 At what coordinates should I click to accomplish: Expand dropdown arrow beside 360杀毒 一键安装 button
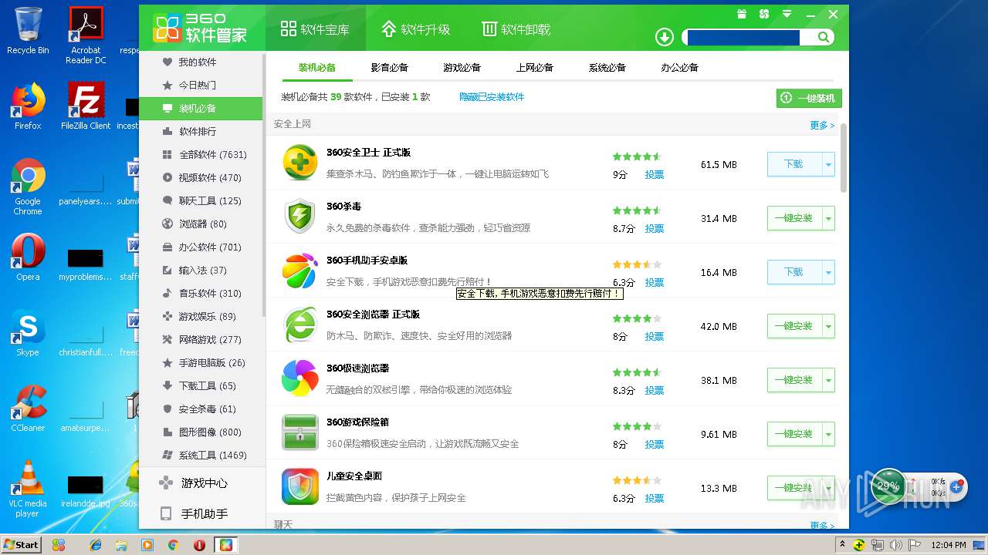coord(829,218)
